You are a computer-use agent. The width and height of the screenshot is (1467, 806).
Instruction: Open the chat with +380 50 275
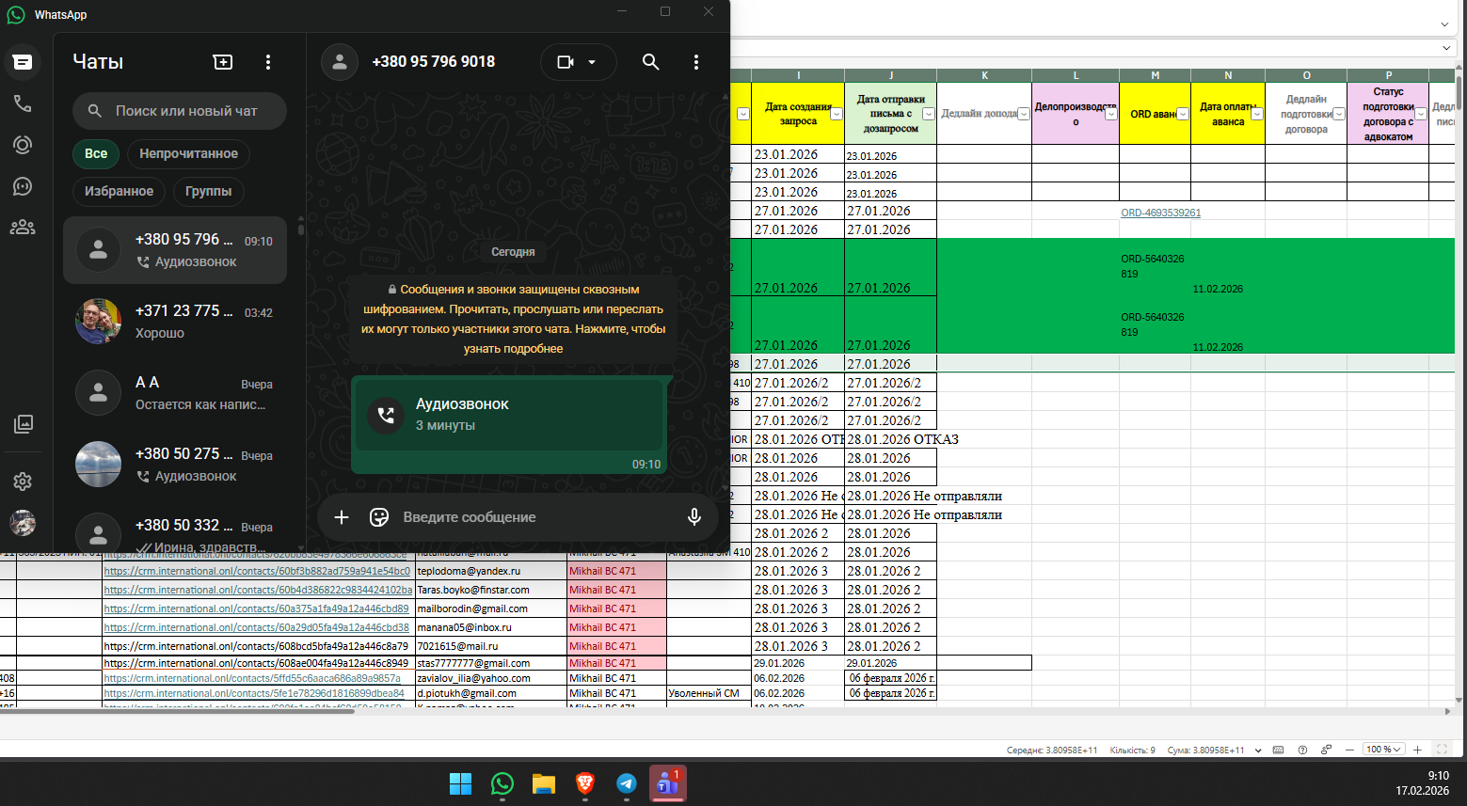(x=175, y=465)
